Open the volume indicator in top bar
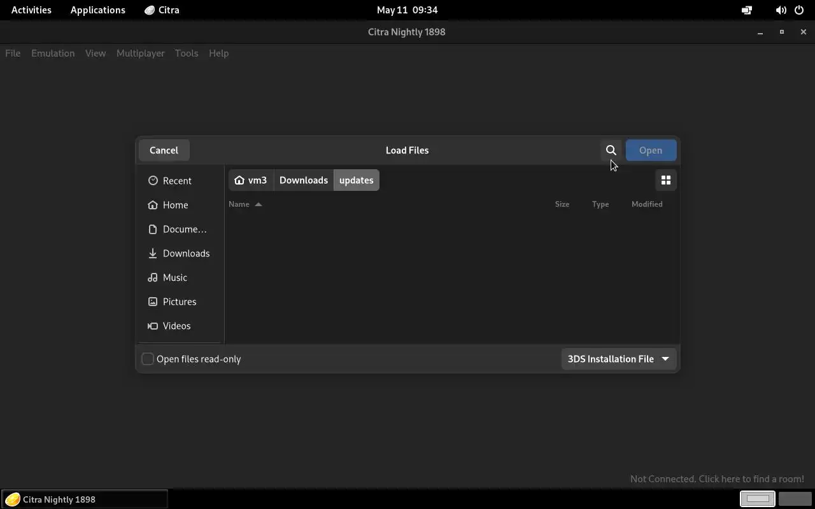Image resolution: width=815 pixels, height=509 pixels. point(781,10)
